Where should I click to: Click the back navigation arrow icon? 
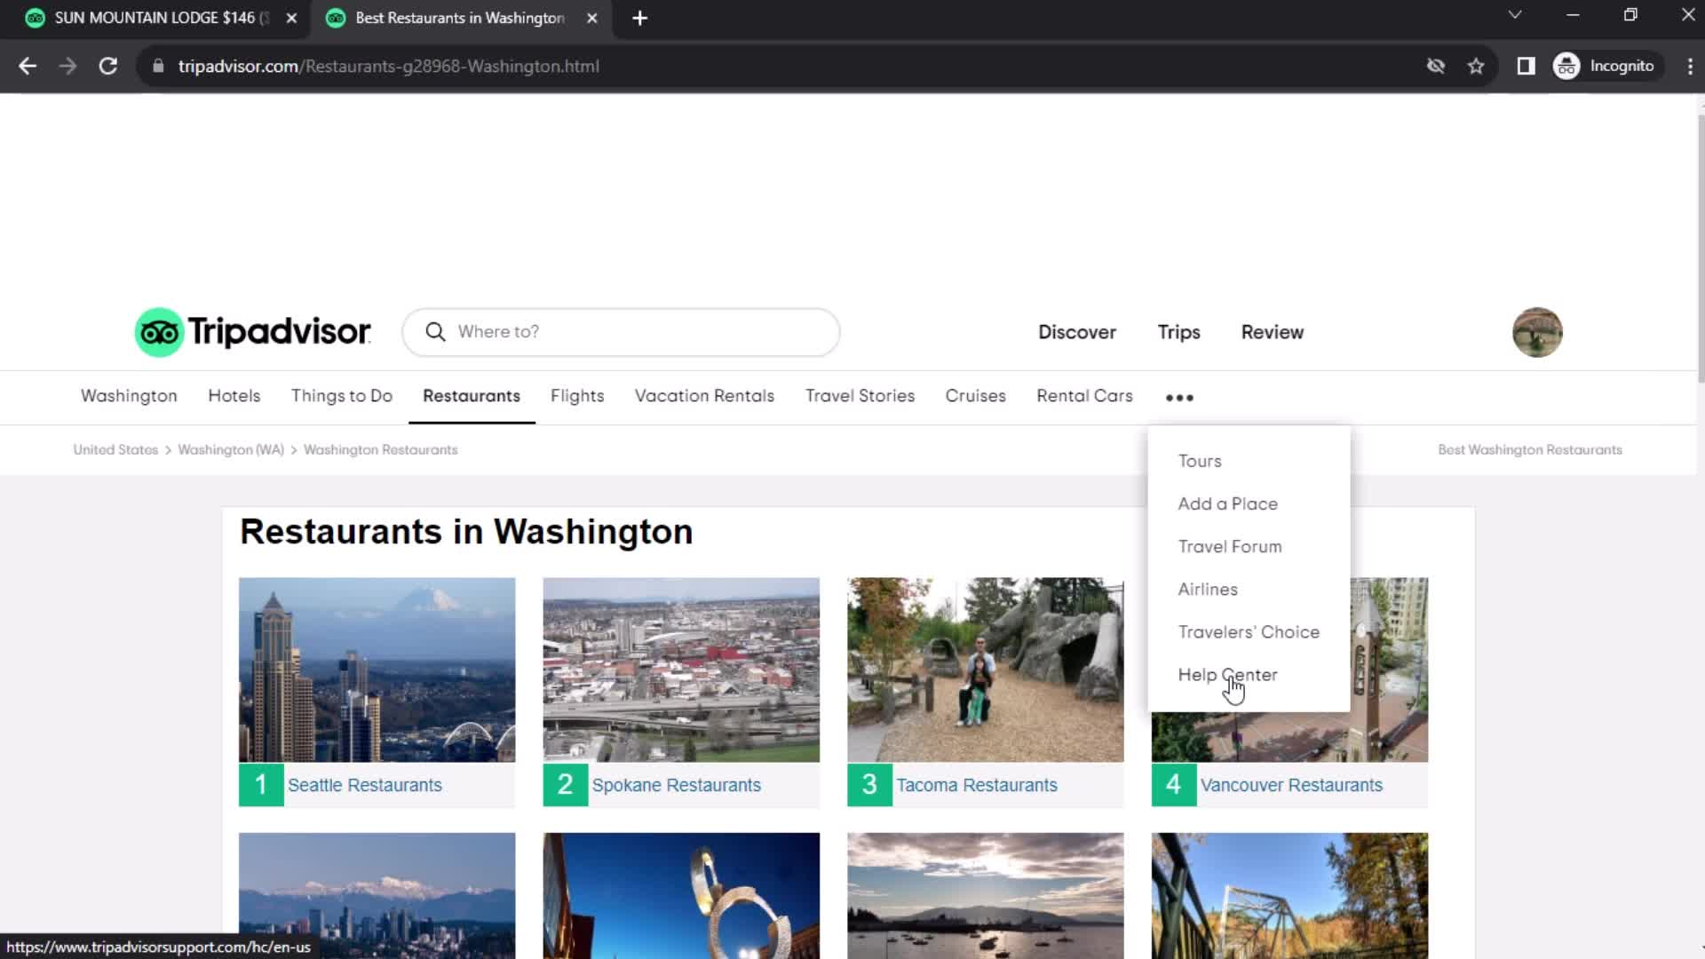[x=27, y=66]
